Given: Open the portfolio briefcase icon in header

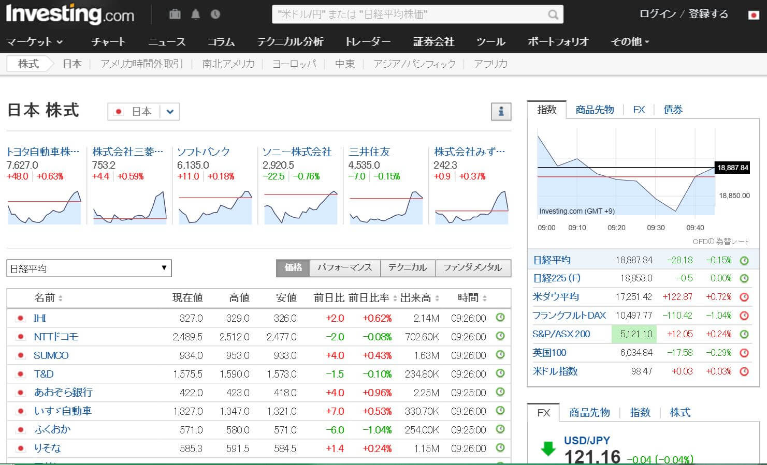Looking at the screenshot, I should pos(175,14).
